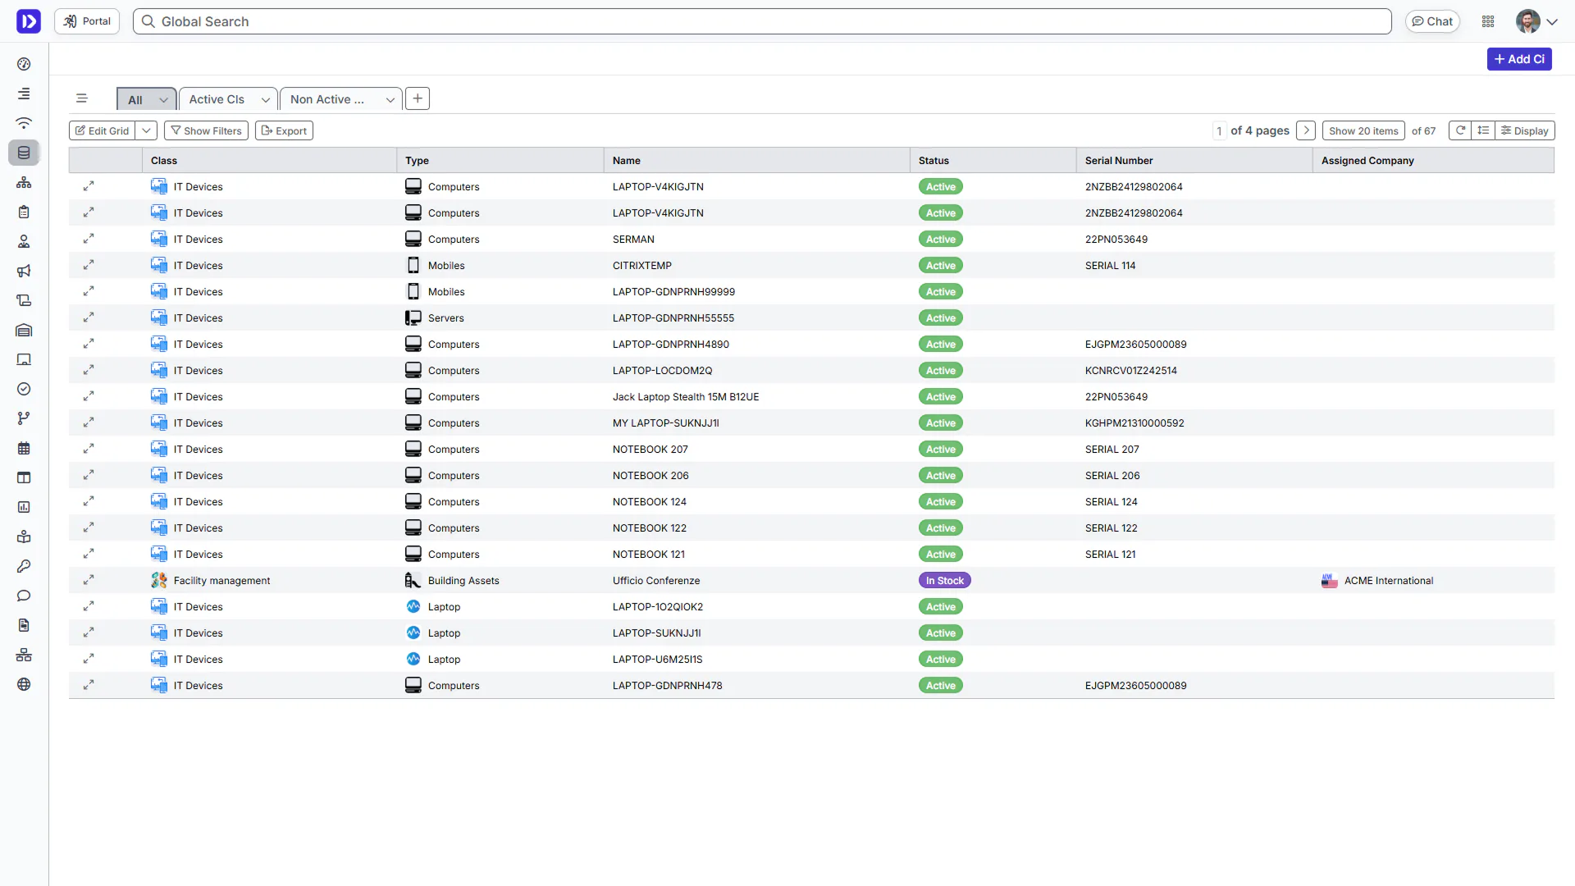Open the globe icon in sidebar
Viewport: 1575px width, 886px height.
pos(24,684)
